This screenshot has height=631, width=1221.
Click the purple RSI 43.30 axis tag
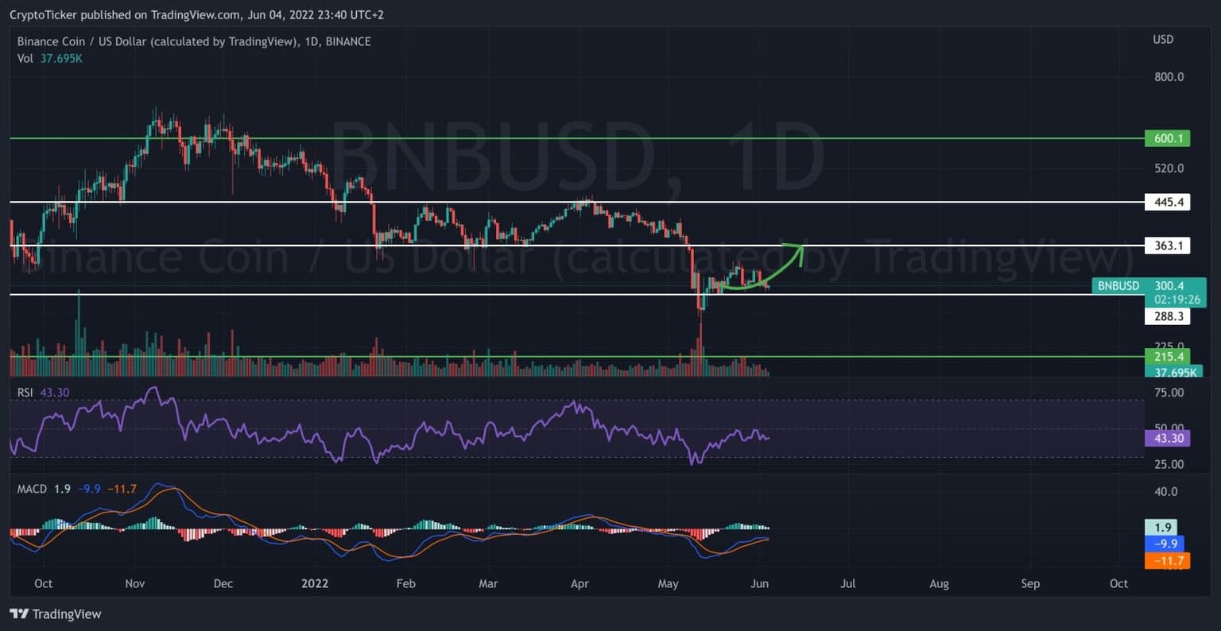click(1168, 438)
